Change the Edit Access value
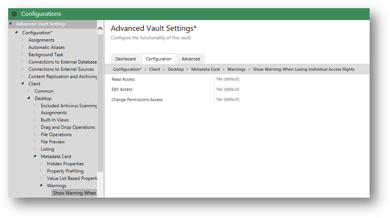Screen dimensions: 390x218 [x=228, y=89]
